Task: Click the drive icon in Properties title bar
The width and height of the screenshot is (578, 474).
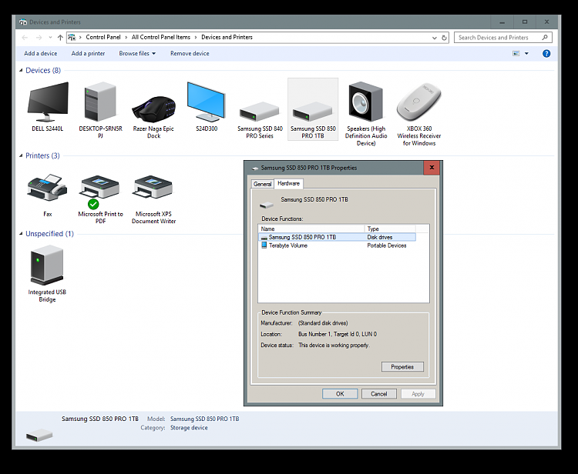Action: [x=254, y=169]
